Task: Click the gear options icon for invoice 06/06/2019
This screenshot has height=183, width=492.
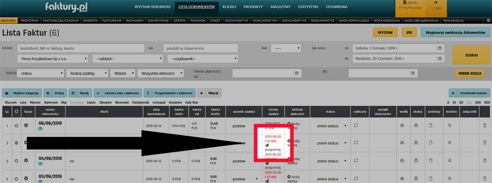Action: [x=26, y=126]
